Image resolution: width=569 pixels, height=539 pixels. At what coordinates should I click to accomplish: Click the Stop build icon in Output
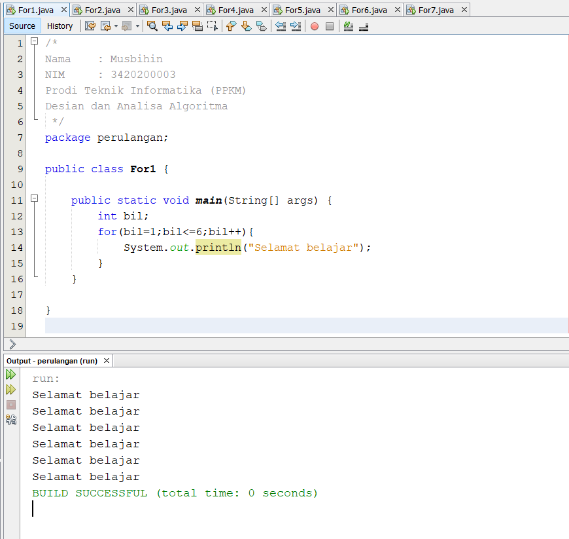click(x=11, y=405)
